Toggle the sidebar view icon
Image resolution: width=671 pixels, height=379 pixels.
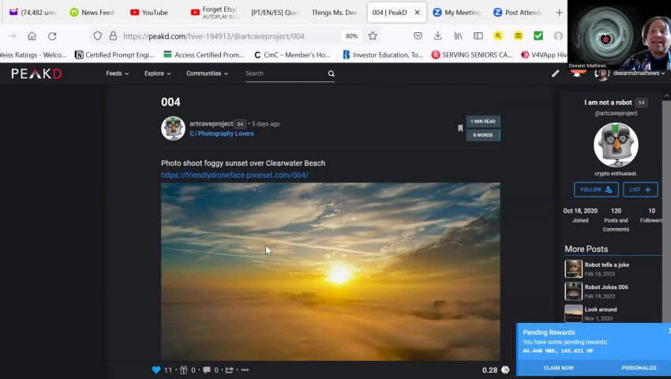pos(478,36)
